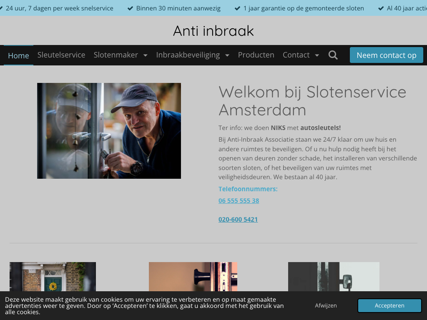Screen dimensions: 427x320
Task: Open the Inbraakbeveiliging menu item
Action: pos(188,55)
